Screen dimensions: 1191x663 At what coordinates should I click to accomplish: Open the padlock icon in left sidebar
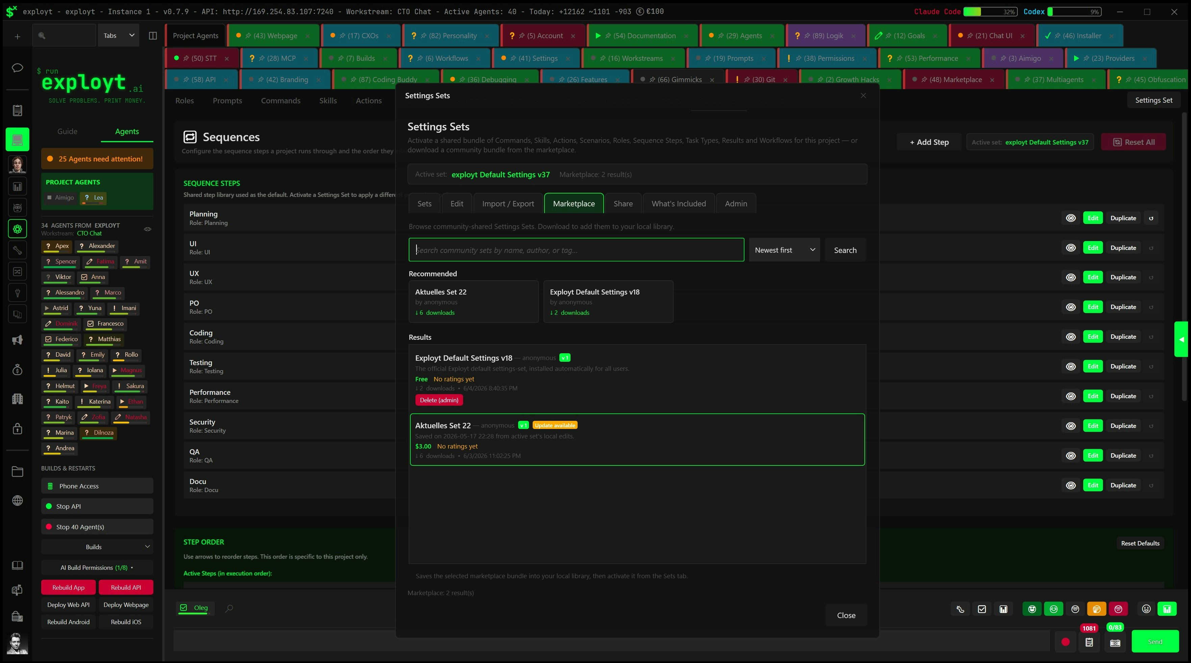(x=17, y=429)
